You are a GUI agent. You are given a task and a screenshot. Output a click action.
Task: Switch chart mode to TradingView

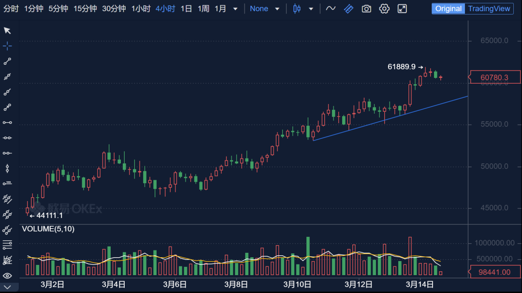[x=489, y=9]
